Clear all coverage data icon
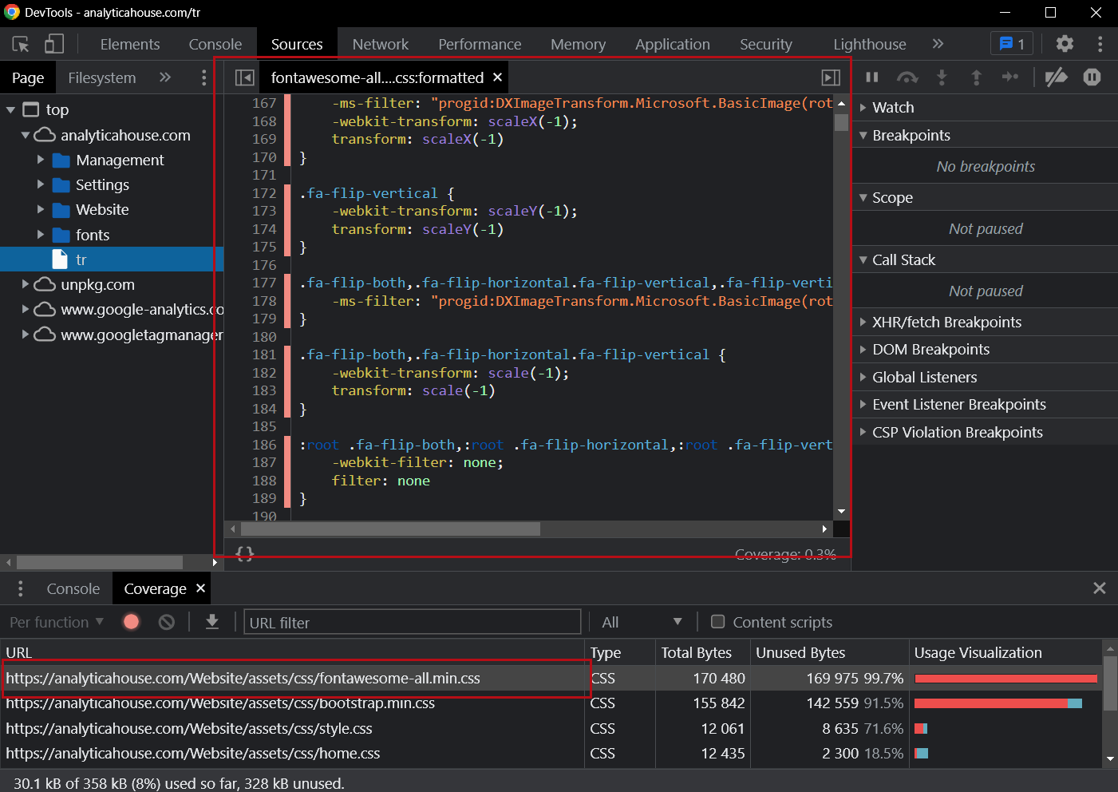Viewport: 1118px width, 792px height. [166, 622]
